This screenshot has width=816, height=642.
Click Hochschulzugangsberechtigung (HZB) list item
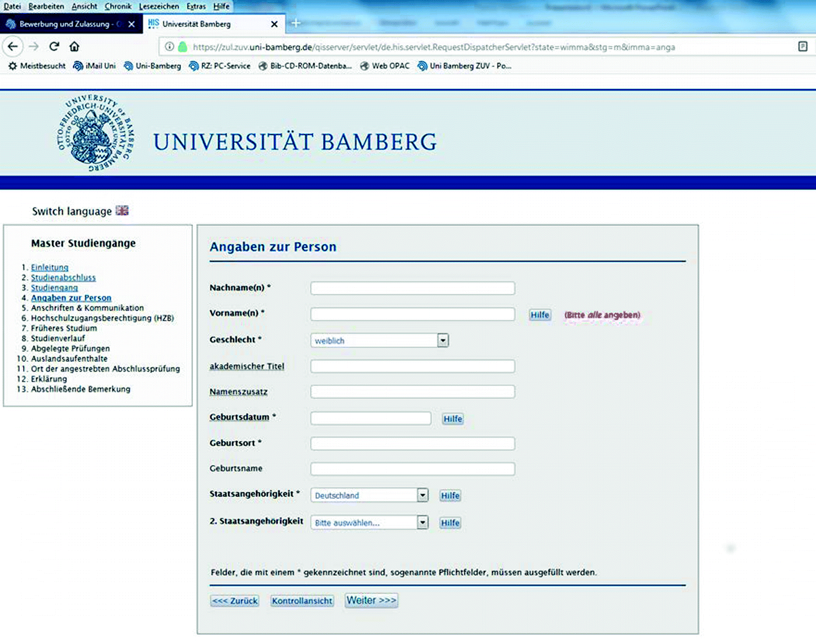102,318
